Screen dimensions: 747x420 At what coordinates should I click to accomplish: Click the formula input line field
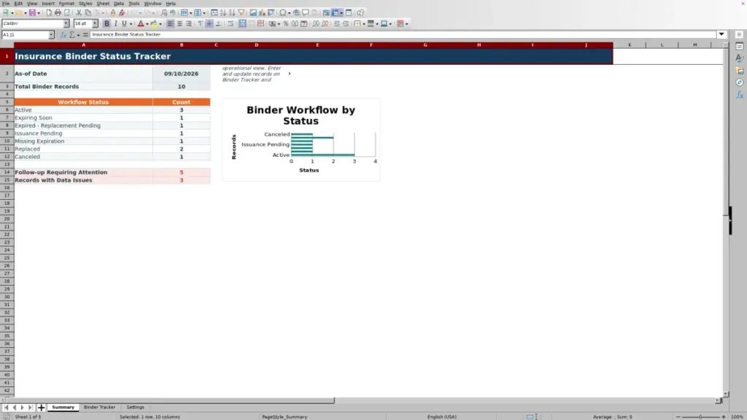click(403, 34)
